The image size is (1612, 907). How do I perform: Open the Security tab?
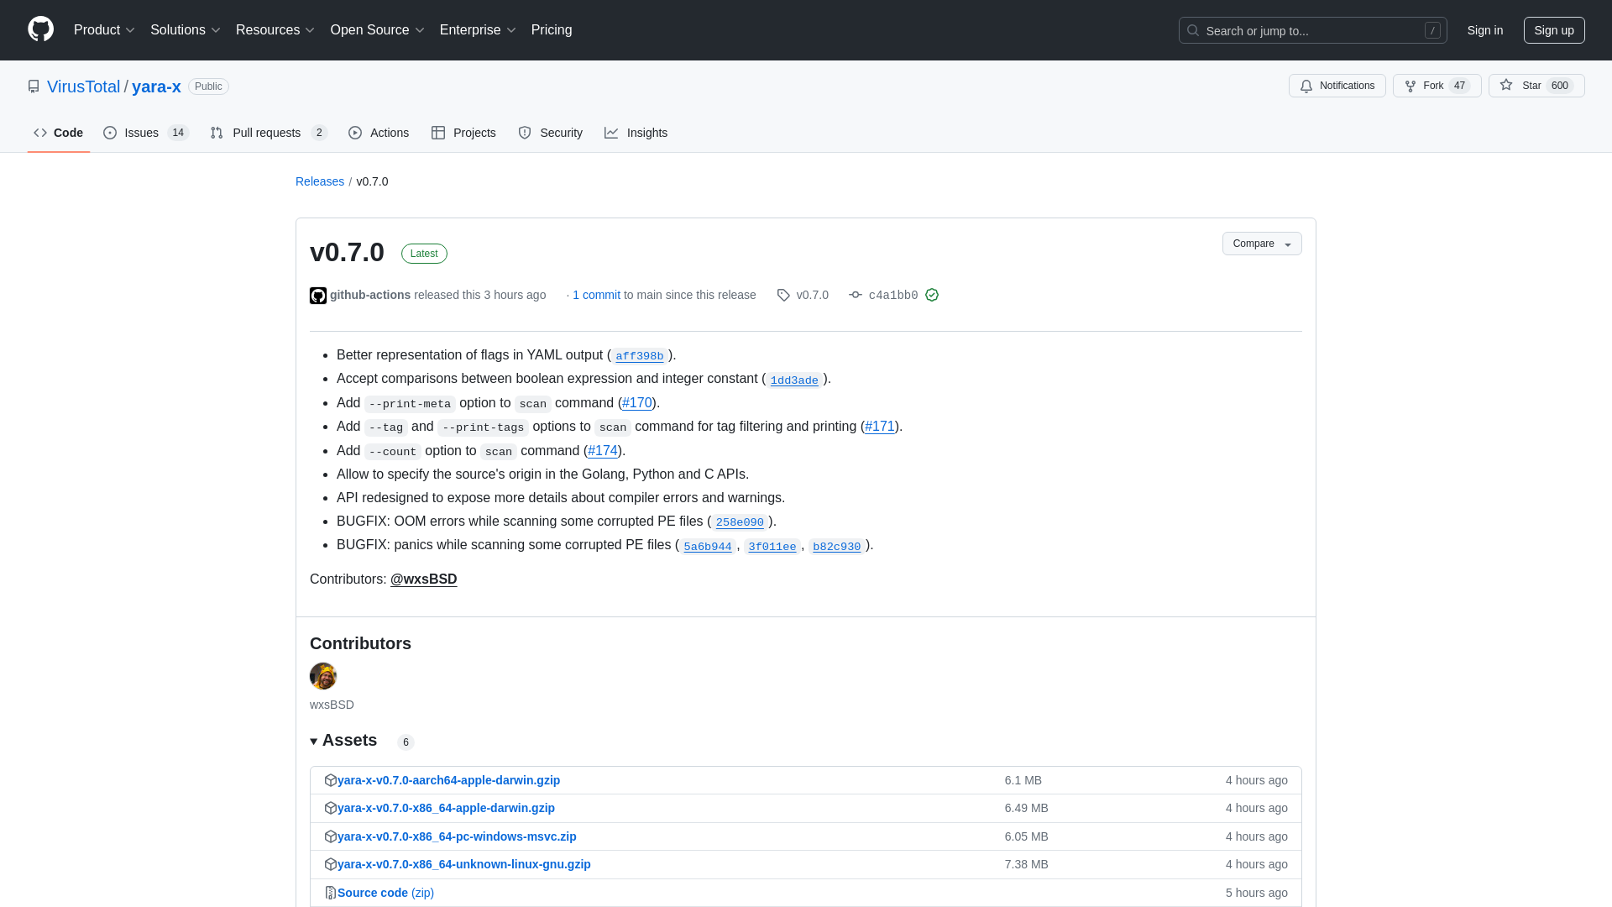(x=551, y=133)
